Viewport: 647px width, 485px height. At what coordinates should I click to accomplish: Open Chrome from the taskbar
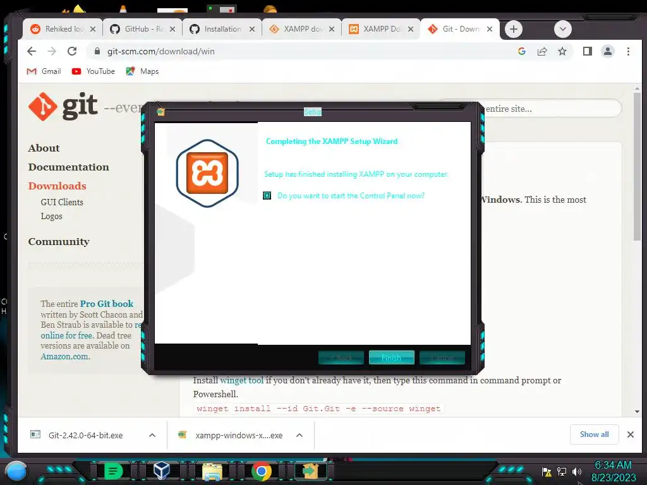click(x=261, y=471)
